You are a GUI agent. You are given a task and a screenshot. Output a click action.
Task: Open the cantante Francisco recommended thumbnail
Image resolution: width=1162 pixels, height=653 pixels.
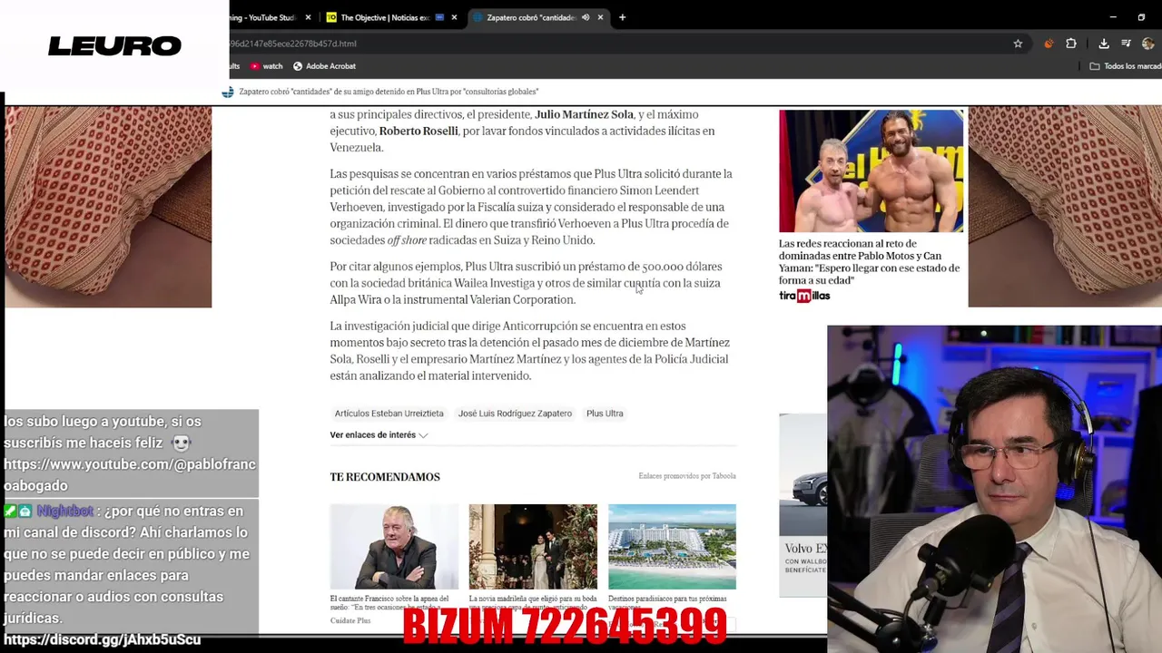pos(394,547)
